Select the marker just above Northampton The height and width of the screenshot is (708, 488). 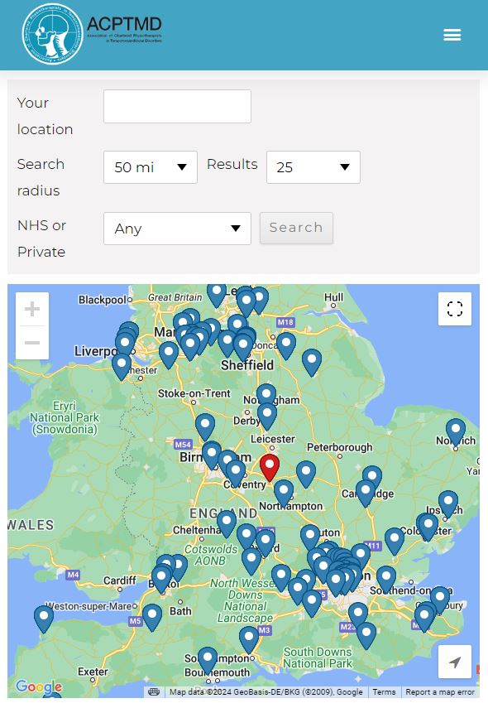(x=284, y=493)
